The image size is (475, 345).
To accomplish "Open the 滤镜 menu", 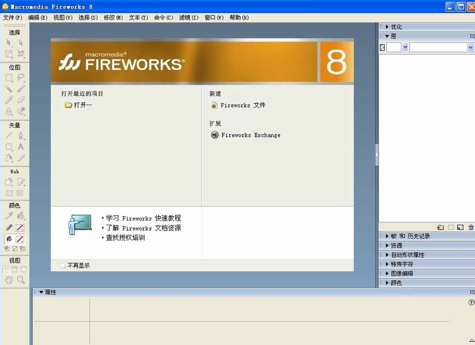I will point(189,18).
